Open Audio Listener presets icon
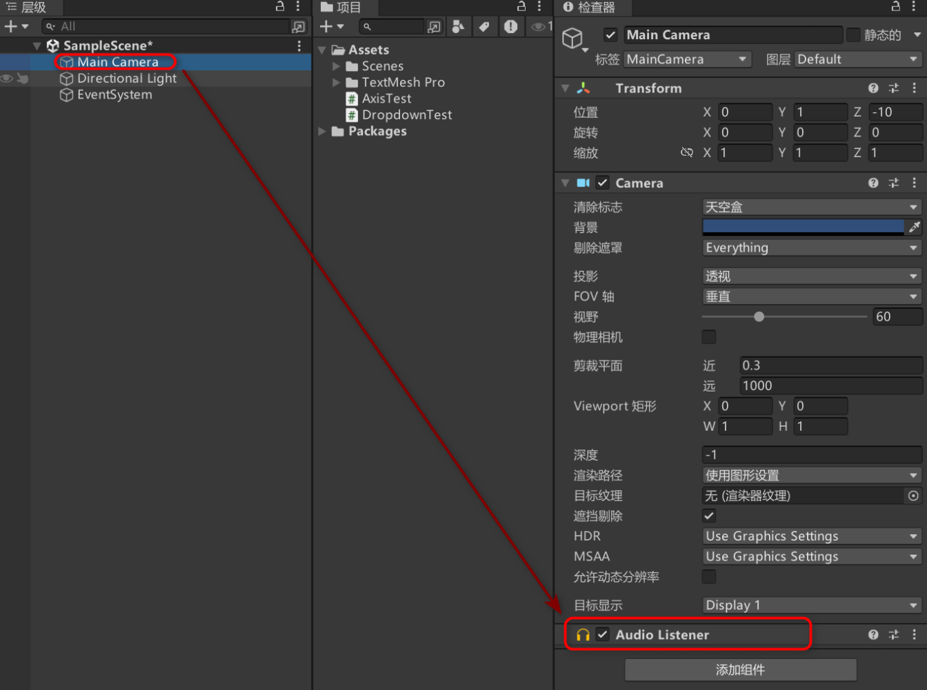This screenshot has width=927, height=690. pyautogui.click(x=894, y=635)
